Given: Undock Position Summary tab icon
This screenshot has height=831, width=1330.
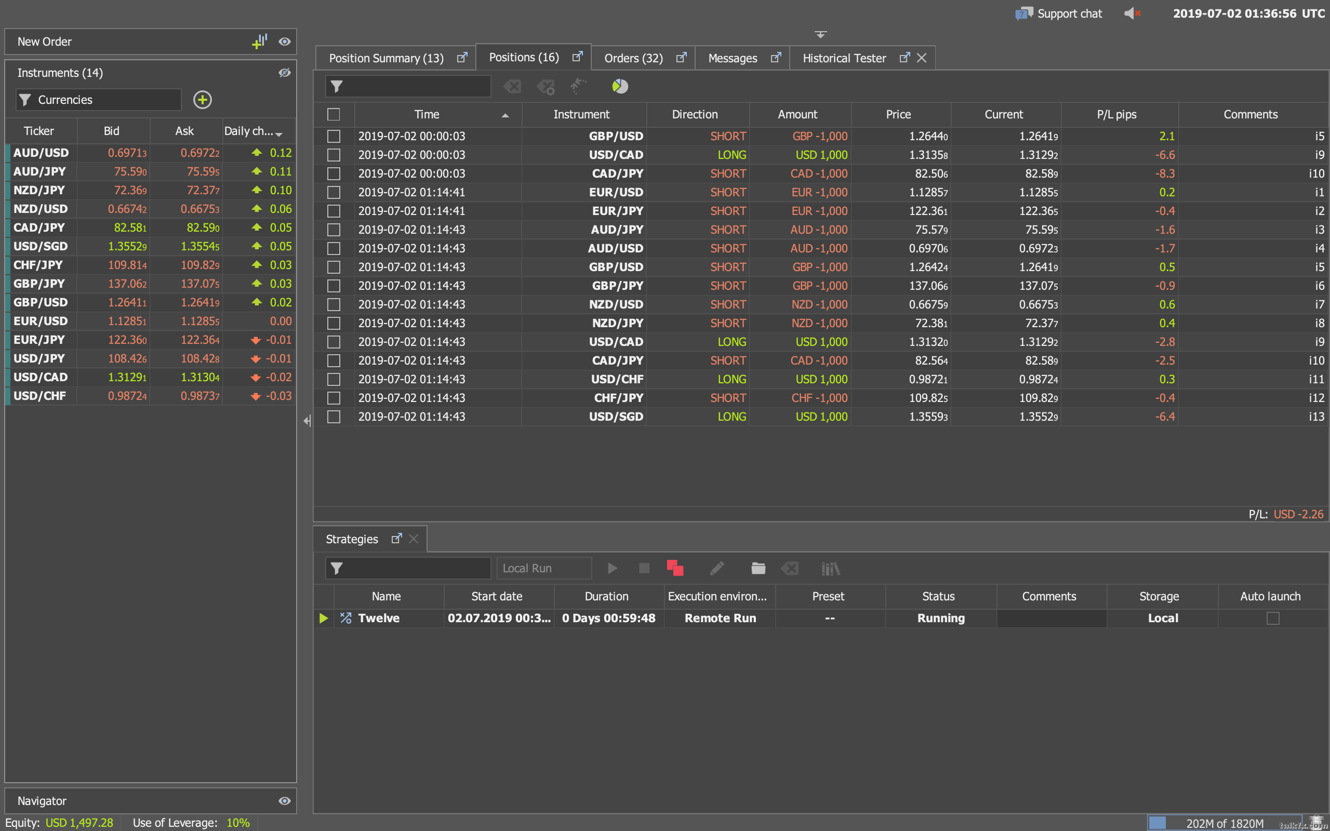Looking at the screenshot, I should pos(462,57).
